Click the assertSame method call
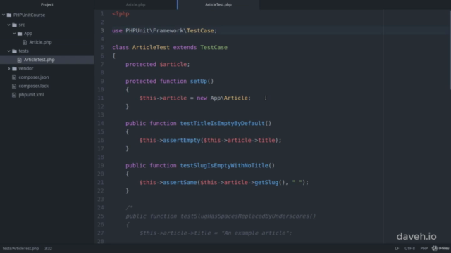 pyautogui.click(x=180, y=183)
